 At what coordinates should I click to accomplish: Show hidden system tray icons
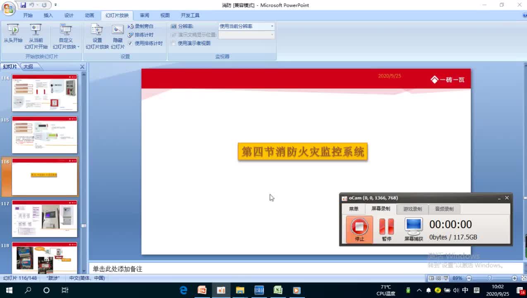click(419, 290)
